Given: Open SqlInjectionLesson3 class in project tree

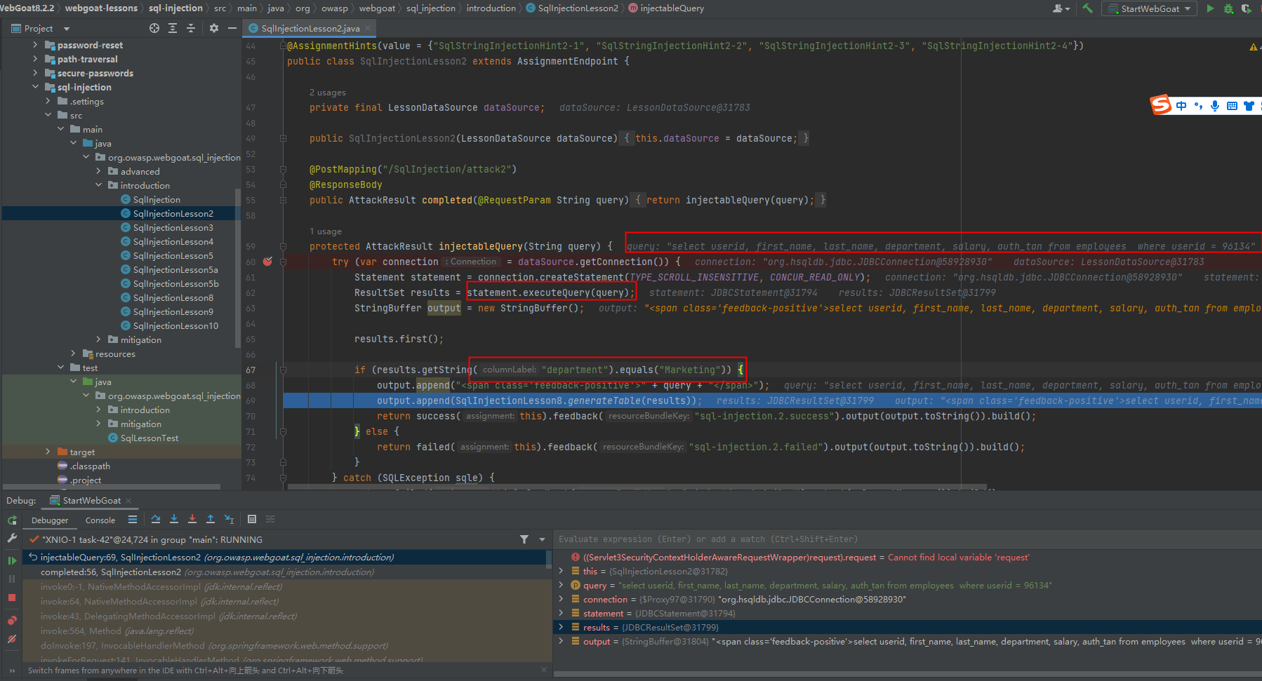Looking at the screenshot, I should [173, 227].
